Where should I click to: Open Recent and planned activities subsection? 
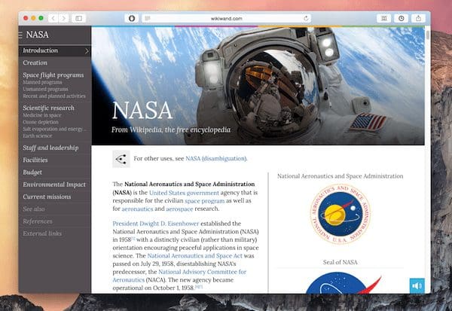tap(54, 96)
